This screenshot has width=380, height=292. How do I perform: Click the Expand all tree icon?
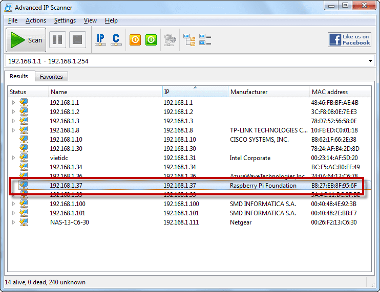click(189, 40)
